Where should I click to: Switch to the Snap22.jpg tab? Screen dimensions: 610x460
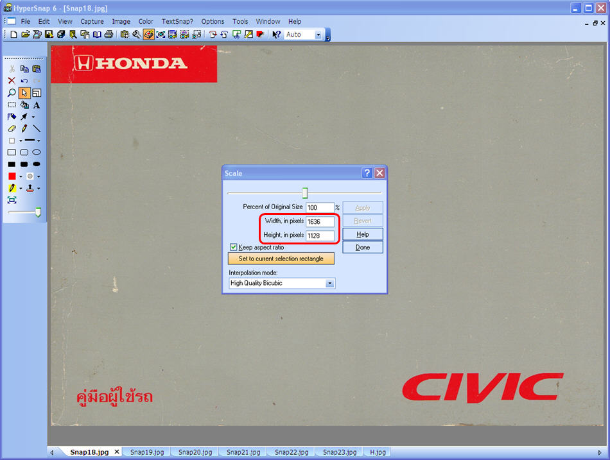(292, 452)
